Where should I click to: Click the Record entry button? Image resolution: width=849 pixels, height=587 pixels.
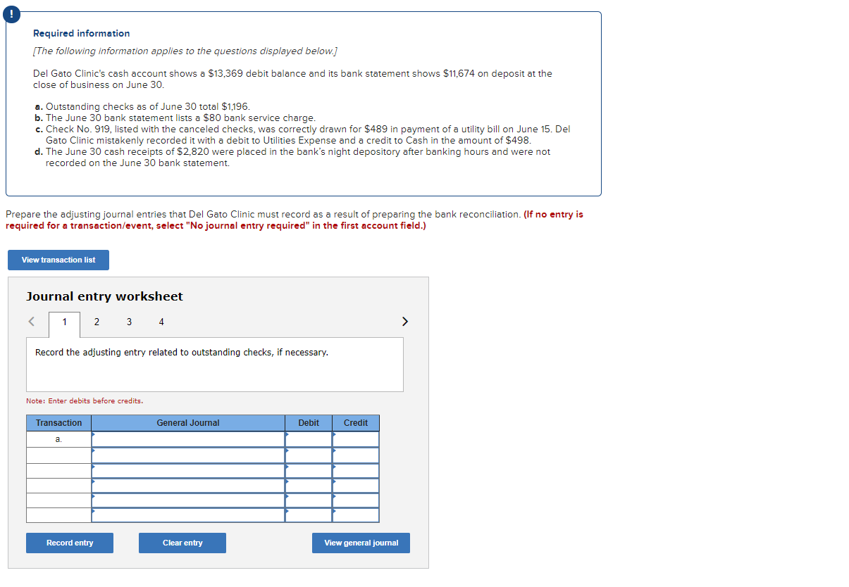(x=70, y=543)
